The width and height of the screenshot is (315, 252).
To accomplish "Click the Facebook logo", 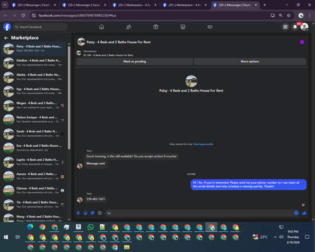I will coord(7,27).
